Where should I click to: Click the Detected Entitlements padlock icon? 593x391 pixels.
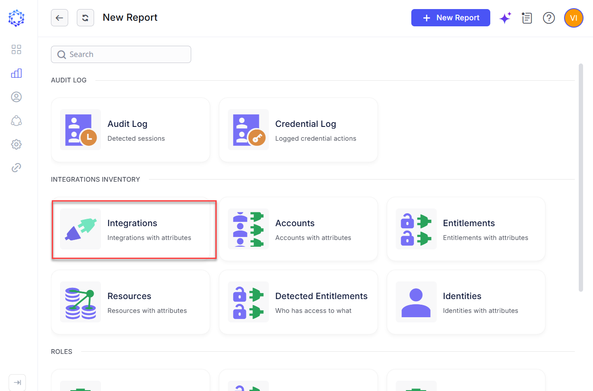tap(248, 302)
